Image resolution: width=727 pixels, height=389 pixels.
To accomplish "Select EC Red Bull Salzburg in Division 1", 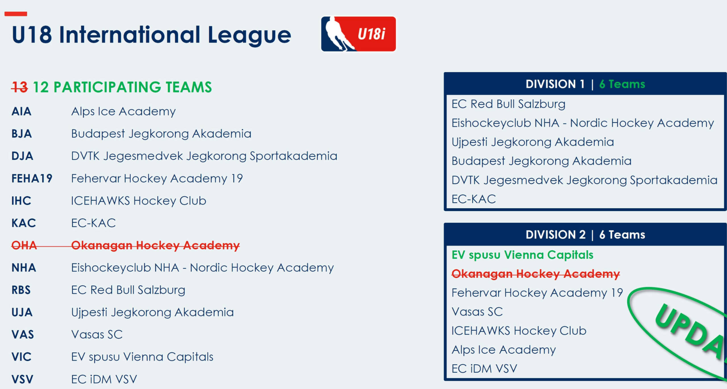I will (508, 104).
